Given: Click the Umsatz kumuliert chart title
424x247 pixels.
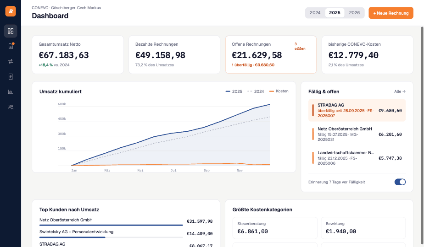Looking at the screenshot, I should point(60,91).
